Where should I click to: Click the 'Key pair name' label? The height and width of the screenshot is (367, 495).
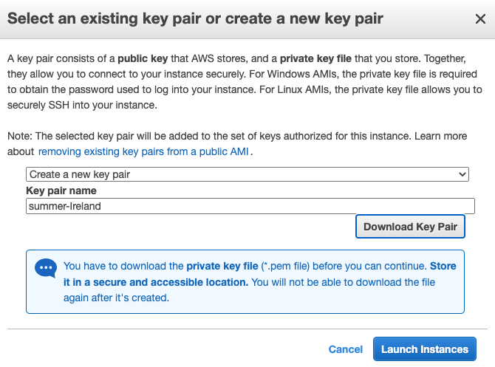61,191
